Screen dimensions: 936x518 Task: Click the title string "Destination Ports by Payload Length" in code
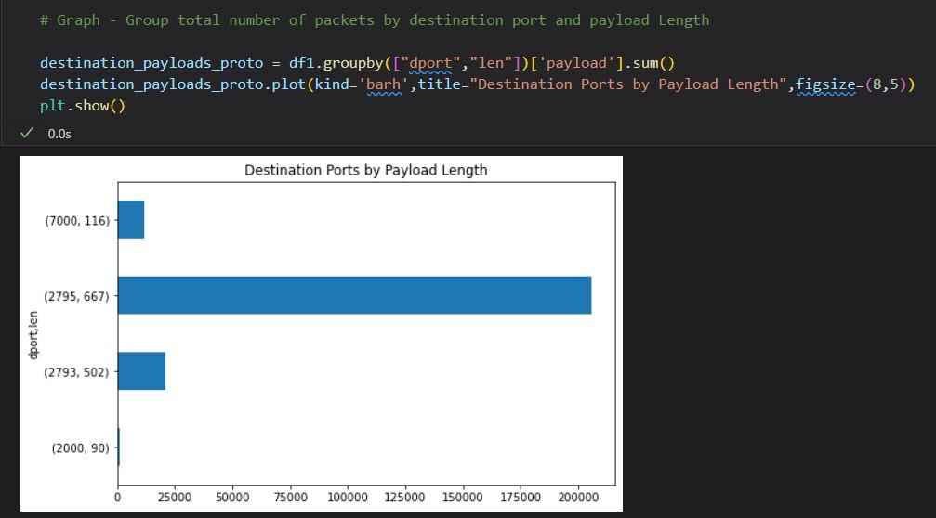coord(628,84)
